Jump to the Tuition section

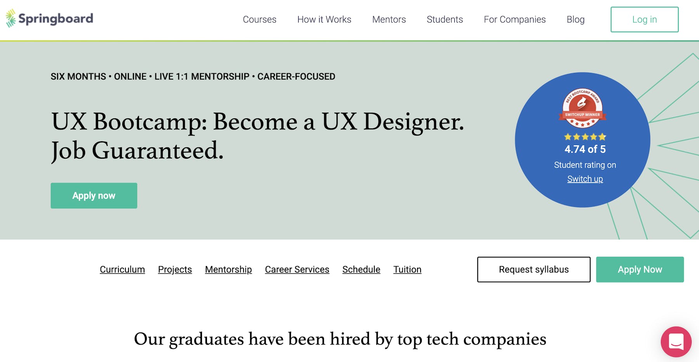pos(407,269)
